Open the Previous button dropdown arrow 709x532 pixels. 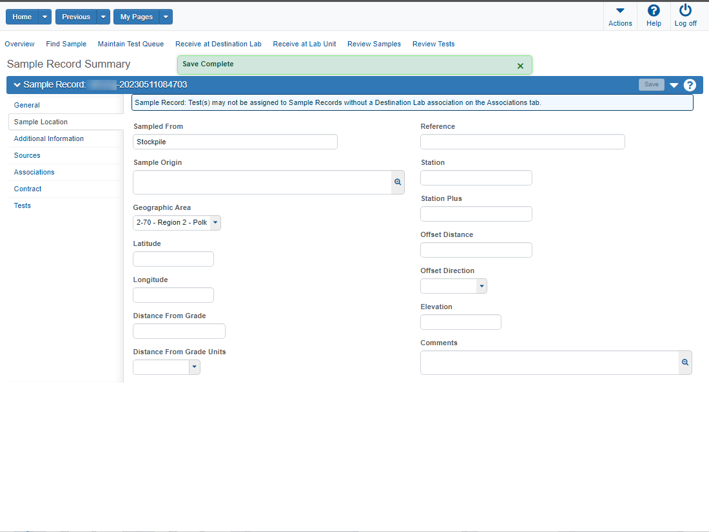[x=103, y=17]
